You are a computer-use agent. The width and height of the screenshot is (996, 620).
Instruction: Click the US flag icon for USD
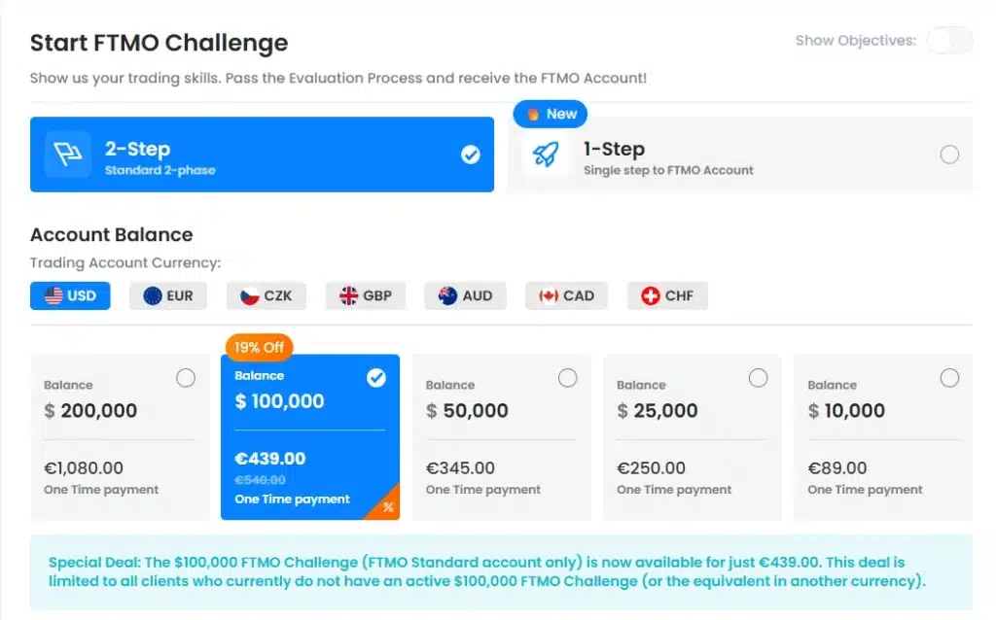point(53,295)
